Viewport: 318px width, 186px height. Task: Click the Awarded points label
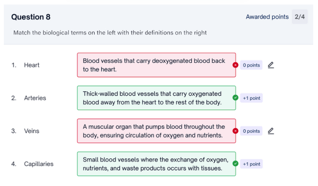pos(267,17)
